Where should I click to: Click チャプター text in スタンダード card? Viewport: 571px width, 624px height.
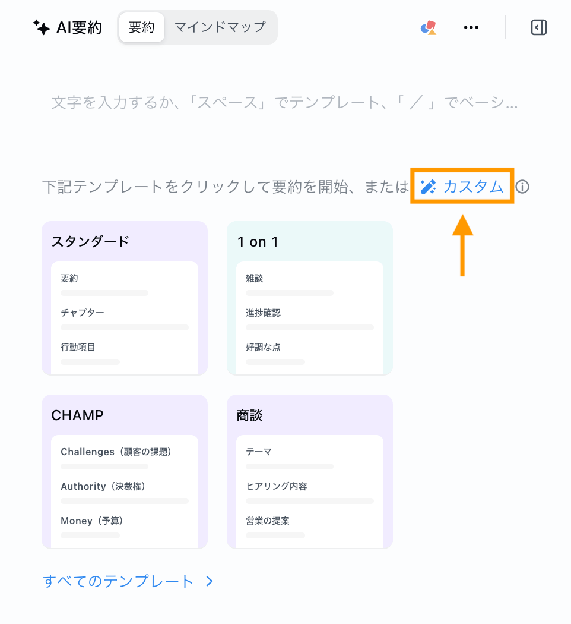(83, 313)
